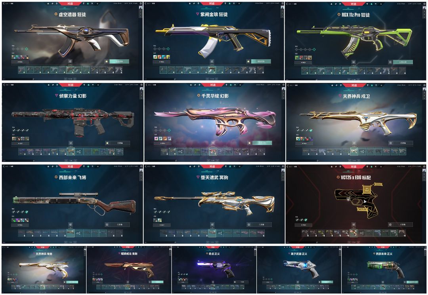This screenshot has width=428, height=295.
Task: Click the grid view icon below VCT25 x EDG pistol
Action: point(353,225)
